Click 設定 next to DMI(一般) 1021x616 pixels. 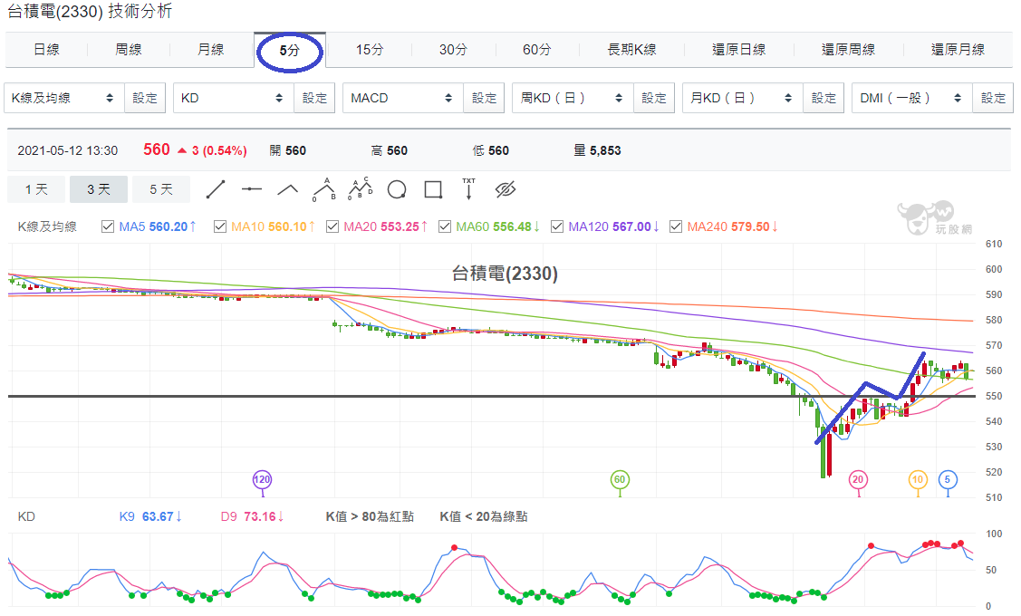[x=993, y=99]
